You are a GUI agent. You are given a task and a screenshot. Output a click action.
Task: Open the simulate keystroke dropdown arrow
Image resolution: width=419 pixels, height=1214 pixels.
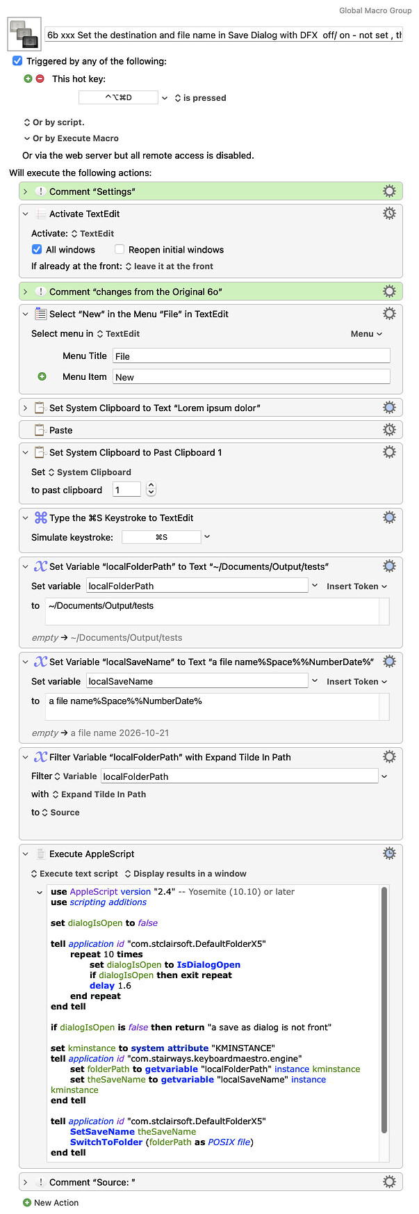pos(207,537)
